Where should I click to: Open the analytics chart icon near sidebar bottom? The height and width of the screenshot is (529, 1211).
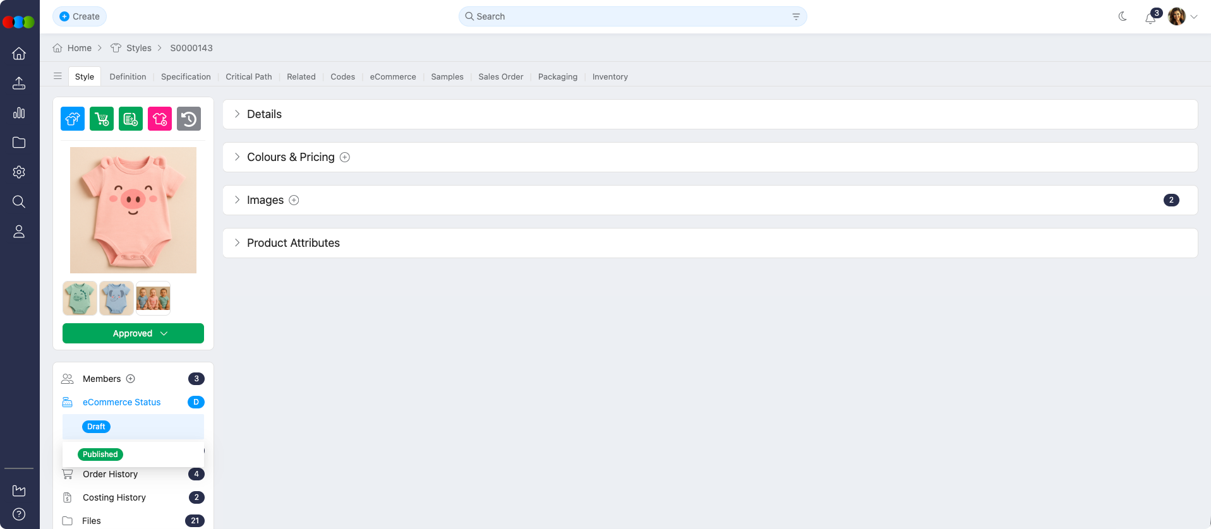[19, 490]
